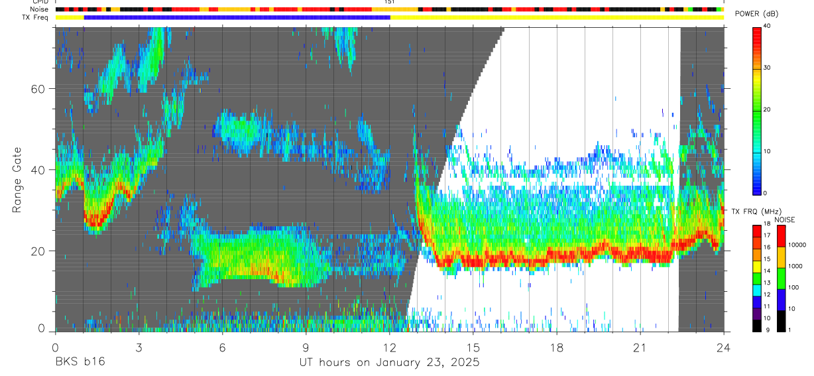
Task: Pick the red 17-18 MHz TX frequency swatch
Action: [x=757, y=231]
